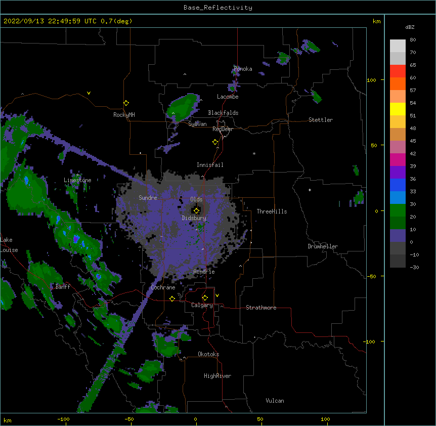Click the Lake Louise label at left edge
Image resolution: width=436 pixels, height=426 pixels.
pos(9,245)
